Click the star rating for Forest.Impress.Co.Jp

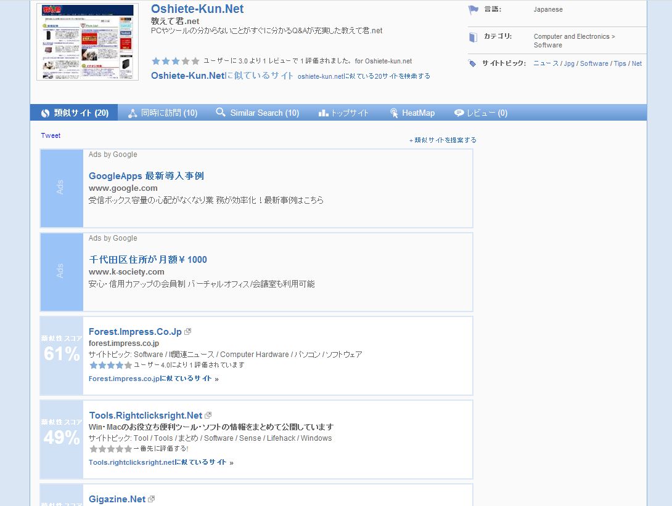(x=110, y=365)
